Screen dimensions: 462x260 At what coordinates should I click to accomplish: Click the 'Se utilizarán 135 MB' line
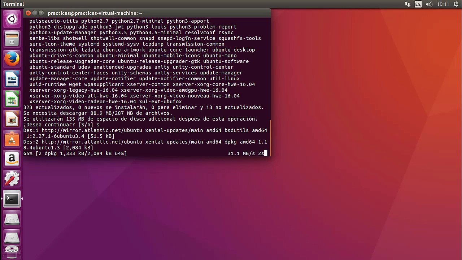140,119
